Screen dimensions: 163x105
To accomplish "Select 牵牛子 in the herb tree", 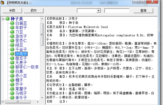I will coord(21,97).
